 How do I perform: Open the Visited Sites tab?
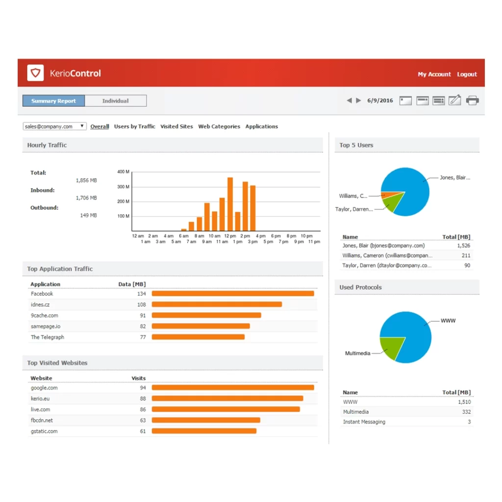coord(176,126)
